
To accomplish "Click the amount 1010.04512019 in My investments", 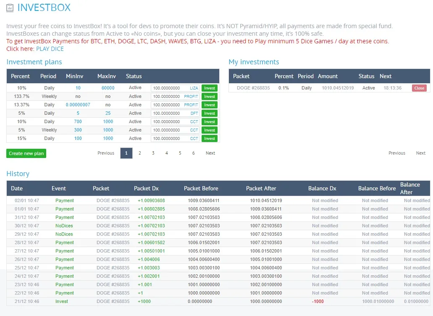I will pyautogui.click(x=338, y=88).
